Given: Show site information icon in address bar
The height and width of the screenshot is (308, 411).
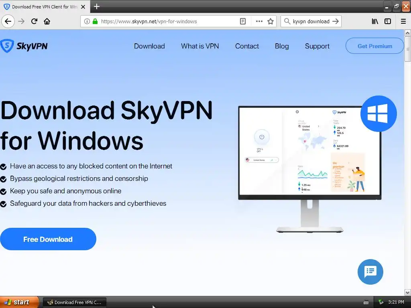Looking at the screenshot, I should pyautogui.click(x=87, y=21).
